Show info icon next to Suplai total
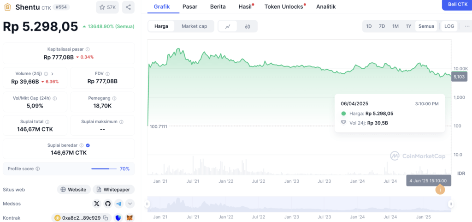Screen dimensions: 472x222 47,122
